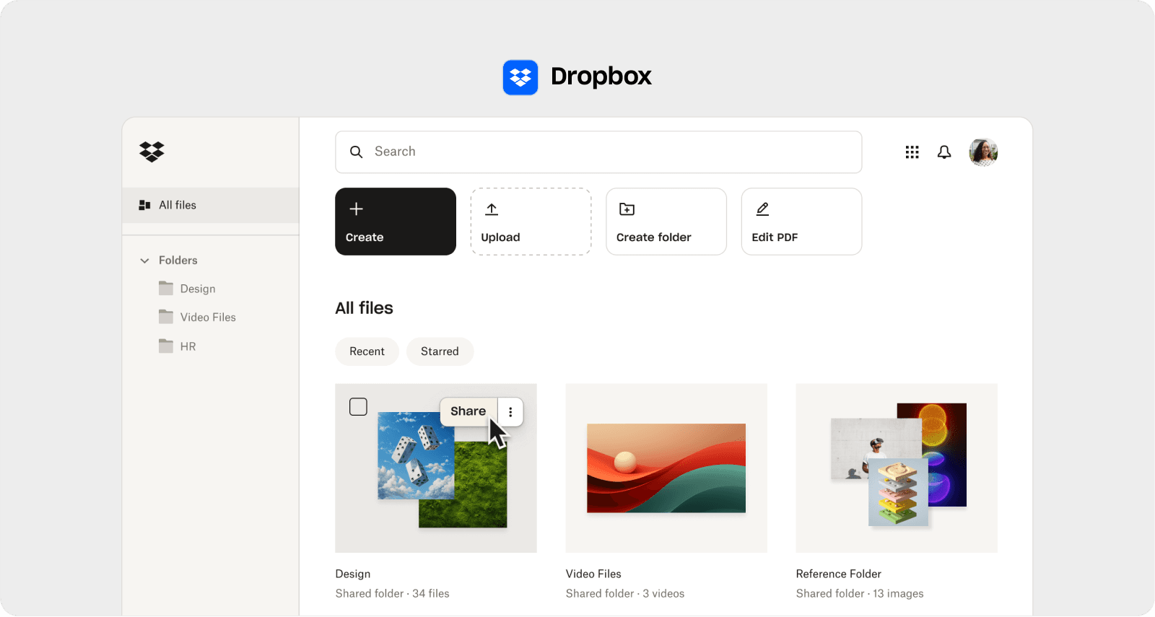Open the apps grid icon
Image resolution: width=1155 pixels, height=617 pixels.
click(912, 152)
